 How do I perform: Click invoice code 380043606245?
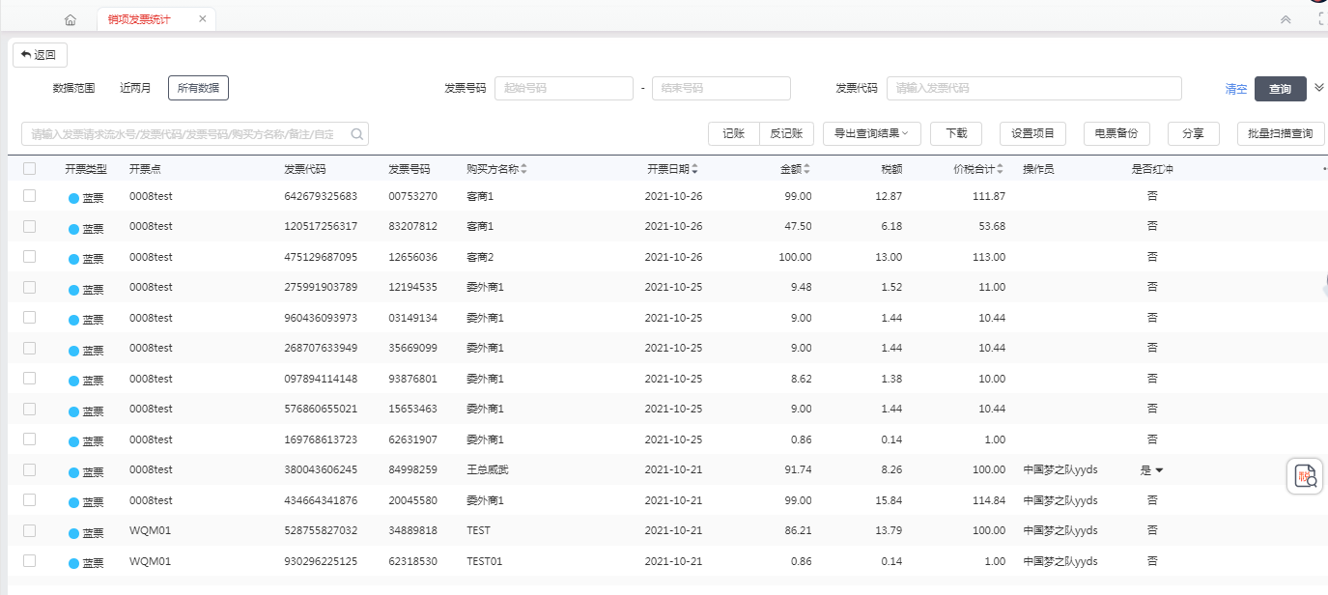point(321,469)
